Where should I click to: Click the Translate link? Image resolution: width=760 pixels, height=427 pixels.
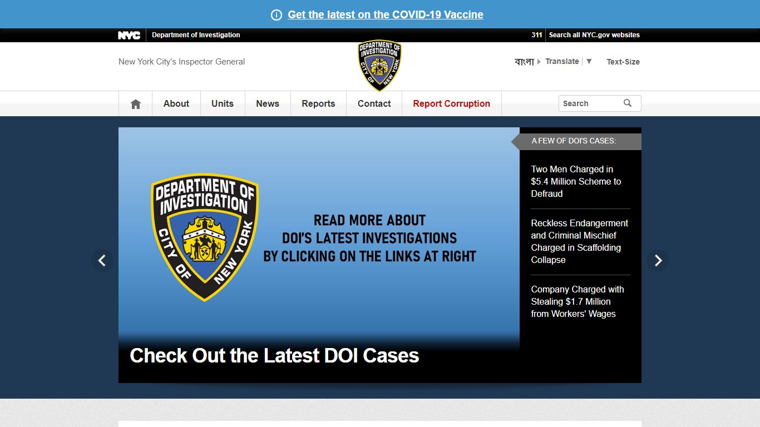562,61
